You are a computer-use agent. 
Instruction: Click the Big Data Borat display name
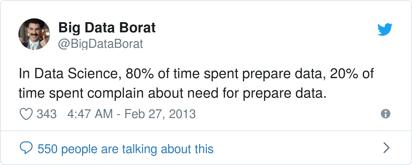107,28
